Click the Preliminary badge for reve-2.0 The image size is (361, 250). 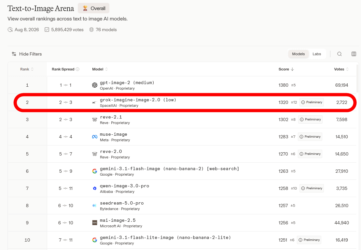pos(310,154)
